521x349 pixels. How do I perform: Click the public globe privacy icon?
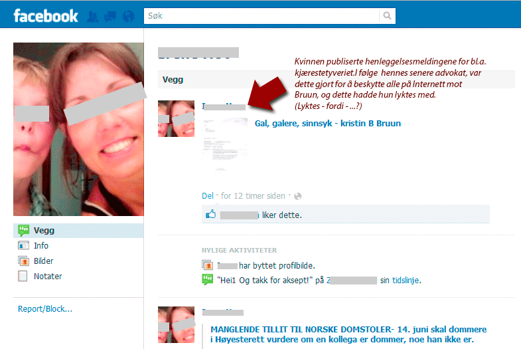(298, 196)
